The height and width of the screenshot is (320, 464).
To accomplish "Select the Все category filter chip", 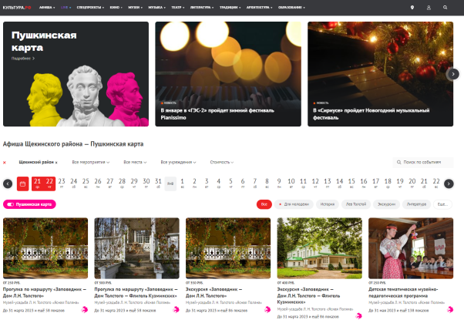I will point(264,204).
